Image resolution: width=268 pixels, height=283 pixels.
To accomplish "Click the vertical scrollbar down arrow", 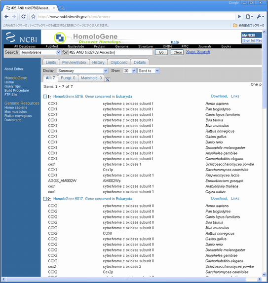I will coord(264,275).
